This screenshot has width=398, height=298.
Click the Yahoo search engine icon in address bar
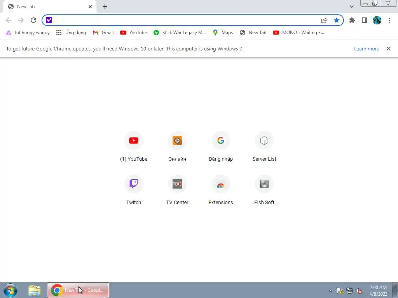pyautogui.click(x=49, y=20)
